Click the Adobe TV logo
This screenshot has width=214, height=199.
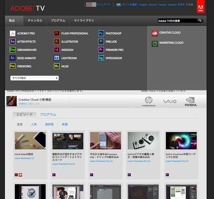pyautogui.click(x=28, y=9)
